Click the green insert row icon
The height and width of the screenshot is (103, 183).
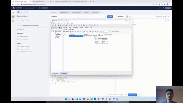point(67,32)
